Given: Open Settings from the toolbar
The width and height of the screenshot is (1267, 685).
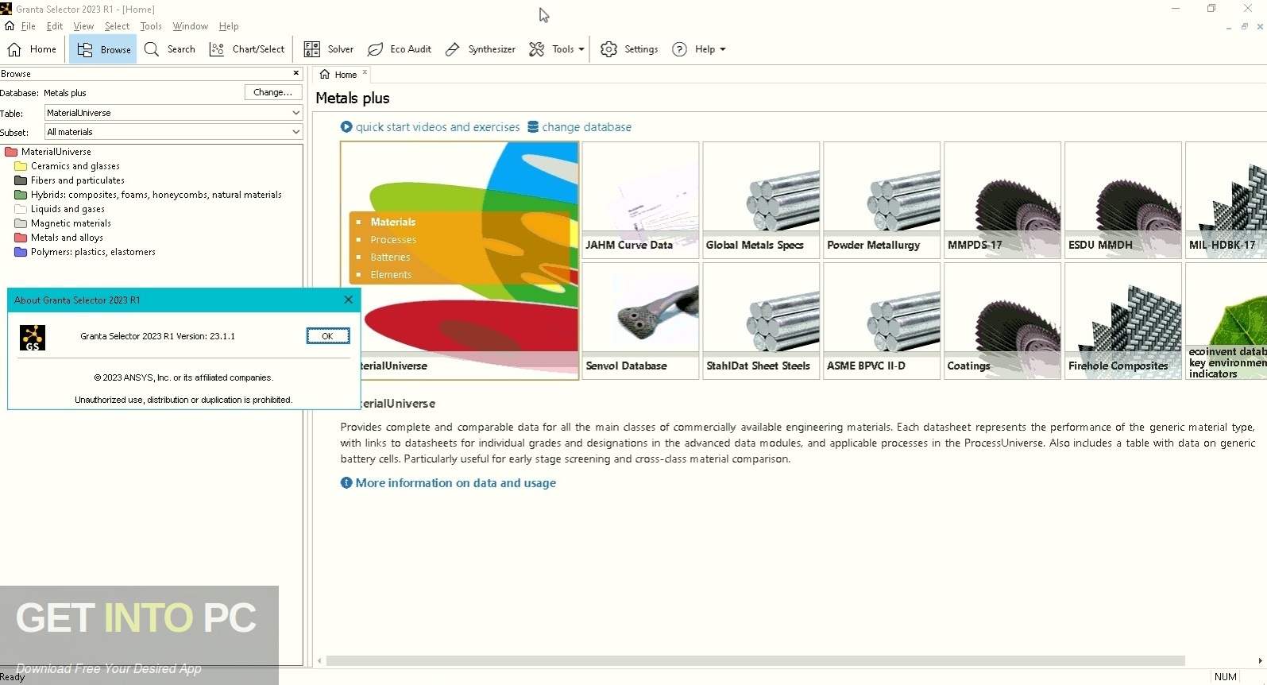Looking at the screenshot, I should click(629, 49).
